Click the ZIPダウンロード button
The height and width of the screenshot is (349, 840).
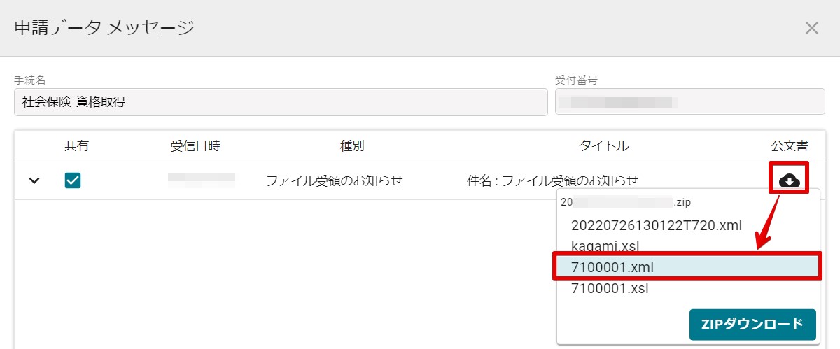click(752, 325)
